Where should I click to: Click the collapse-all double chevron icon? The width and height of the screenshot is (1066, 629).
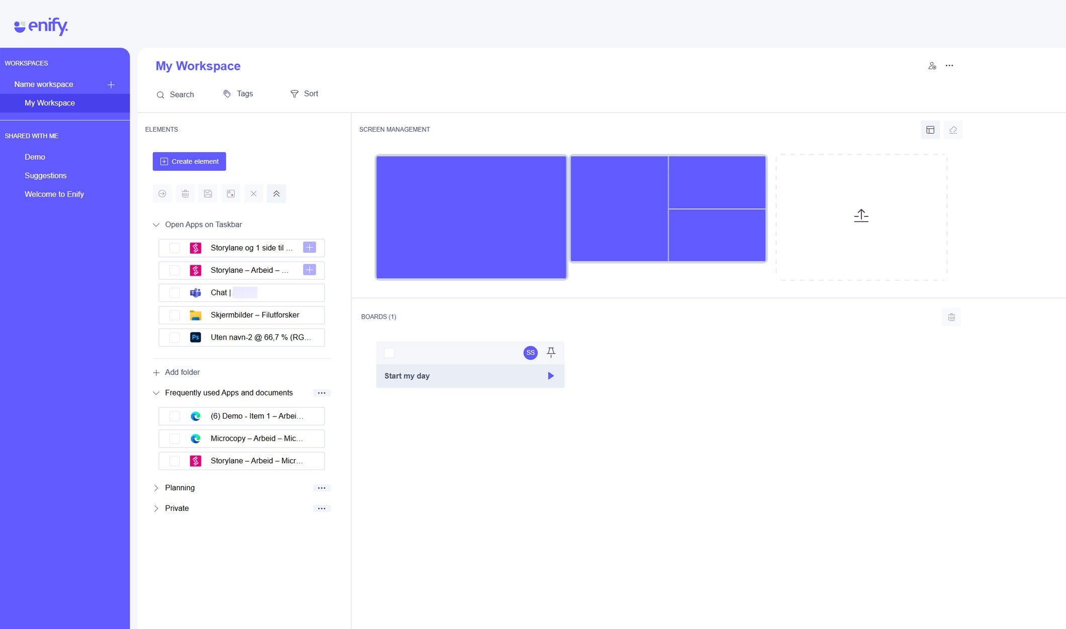(x=276, y=194)
